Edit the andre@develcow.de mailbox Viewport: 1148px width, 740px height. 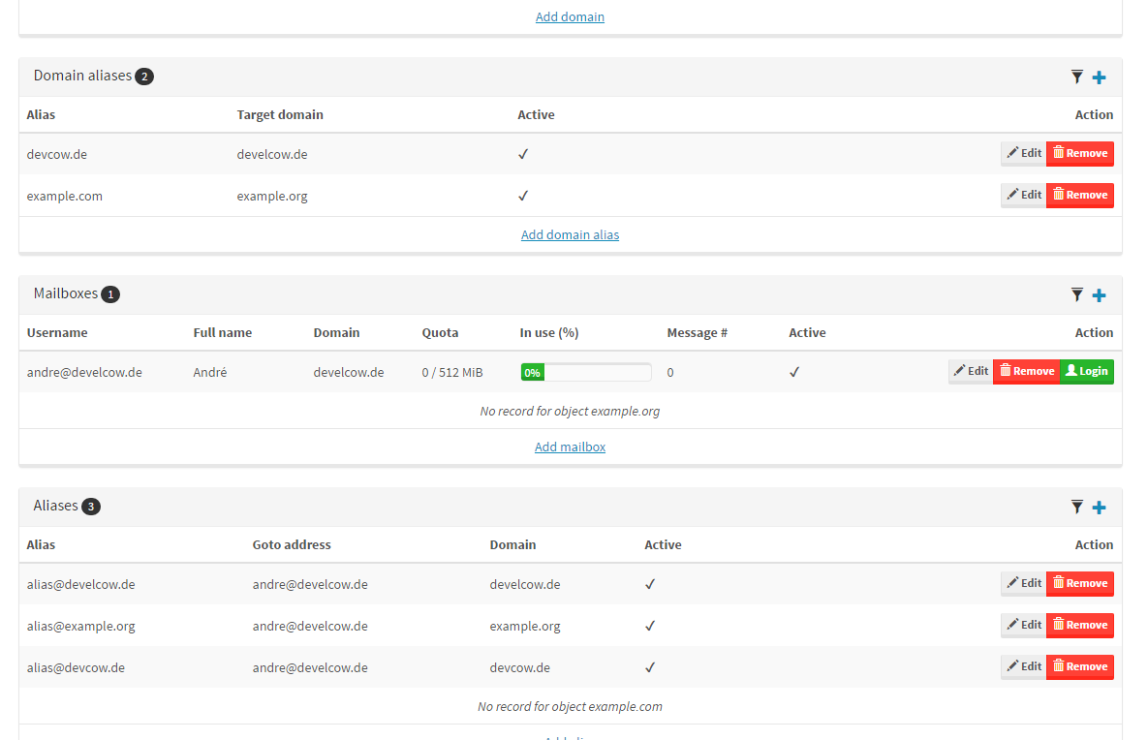coord(970,371)
